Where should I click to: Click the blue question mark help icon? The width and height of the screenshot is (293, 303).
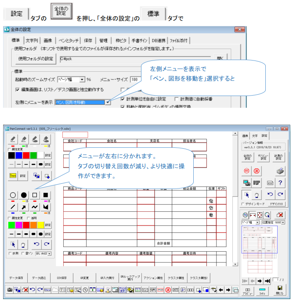[x=280, y=182]
